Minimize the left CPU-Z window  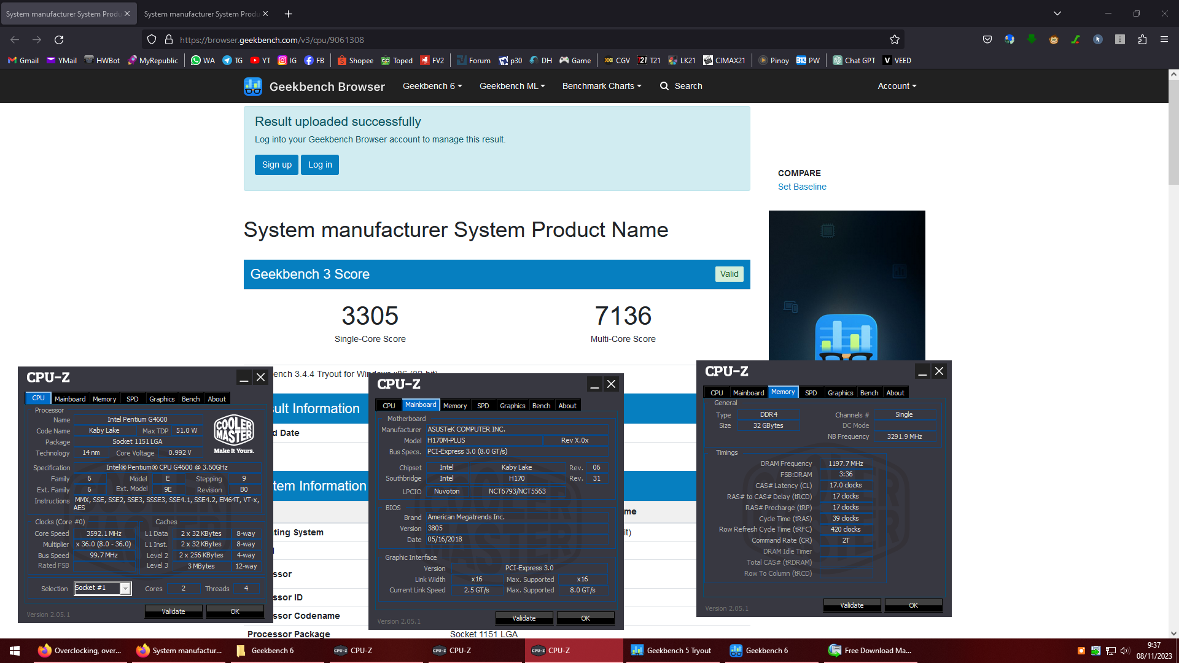(244, 378)
